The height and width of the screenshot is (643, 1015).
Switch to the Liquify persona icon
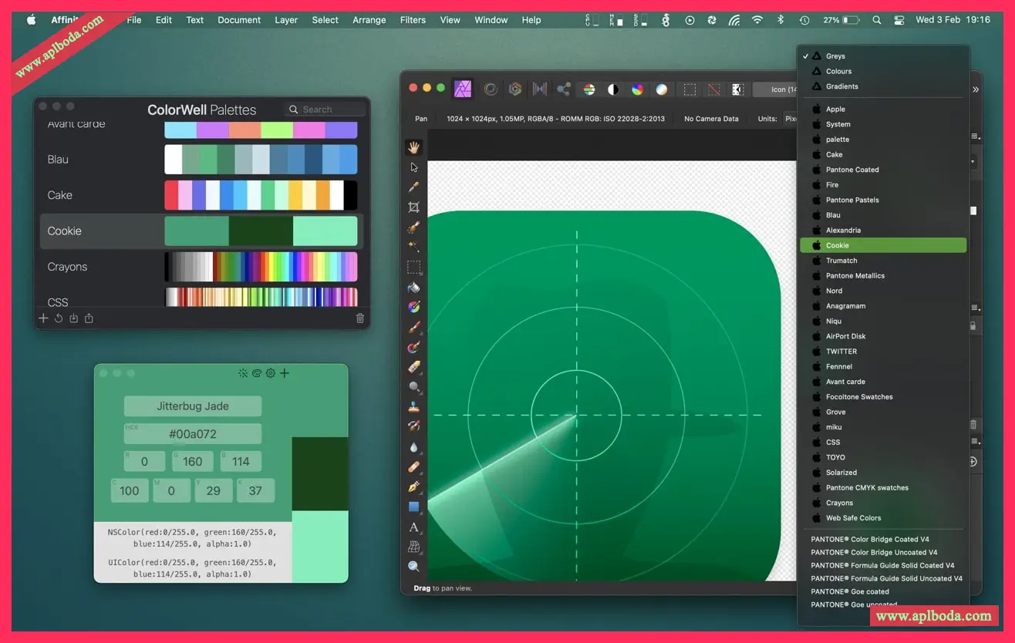490,89
